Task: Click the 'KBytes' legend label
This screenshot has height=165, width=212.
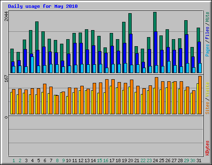Action: [207, 148]
